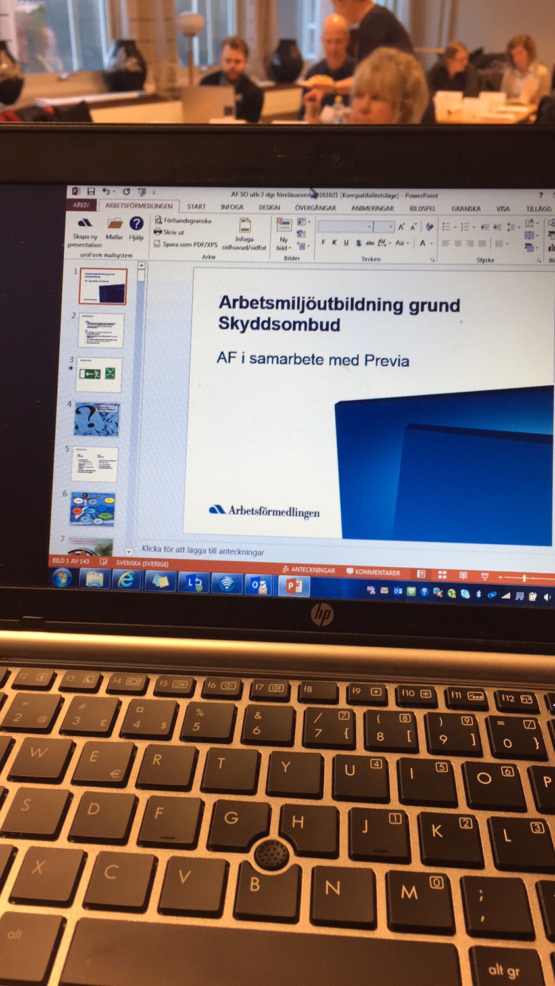Screen dimensions: 555x986
Task: Click KOMMENTARER in the status bar
Action: point(374,572)
